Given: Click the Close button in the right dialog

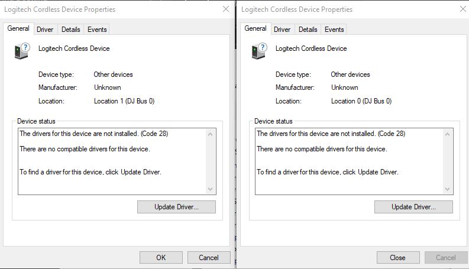Looking at the screenshot, I should (398, 257).
